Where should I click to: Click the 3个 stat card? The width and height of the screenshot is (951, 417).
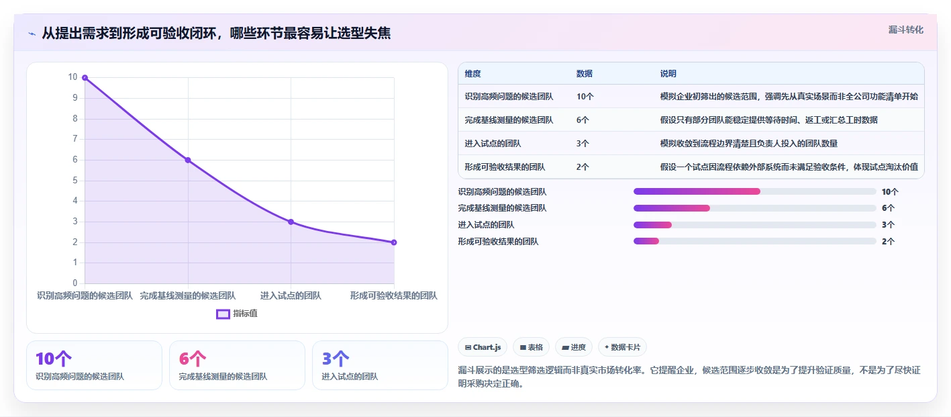[380, 365]
